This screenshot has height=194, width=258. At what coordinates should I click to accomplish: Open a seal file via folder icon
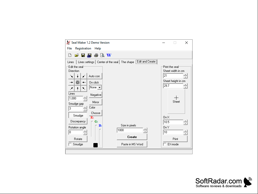tap(77, 55)
